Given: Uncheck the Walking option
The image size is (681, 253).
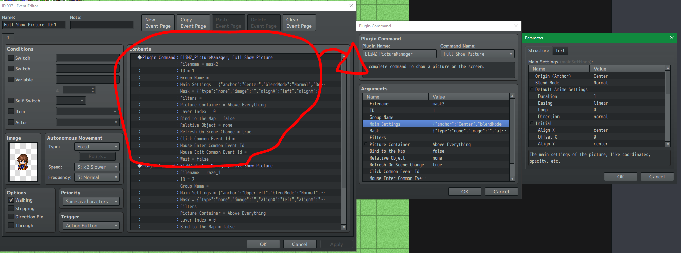Looking at the screenshot, I should [11, 200].
